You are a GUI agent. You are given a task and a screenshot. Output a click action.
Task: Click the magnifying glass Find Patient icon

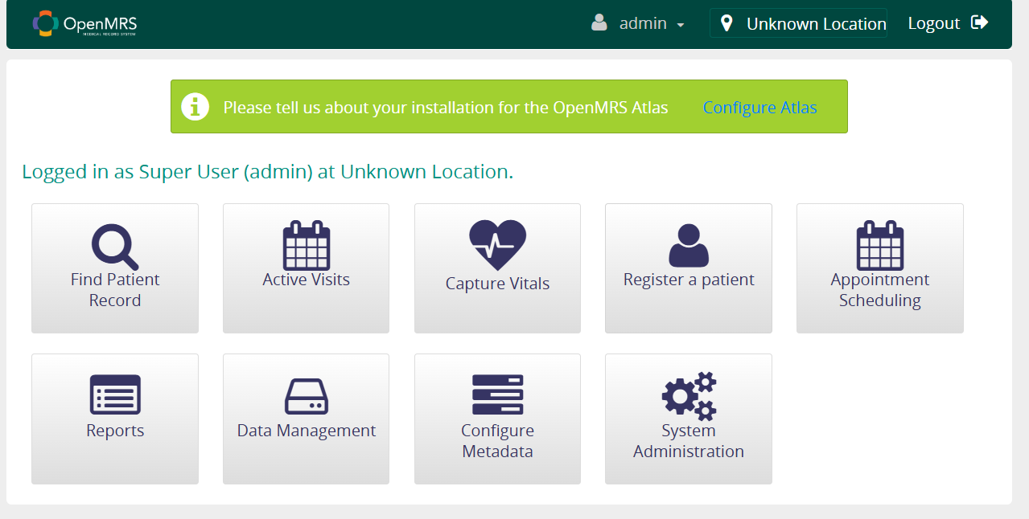click(x=114, y=247)
